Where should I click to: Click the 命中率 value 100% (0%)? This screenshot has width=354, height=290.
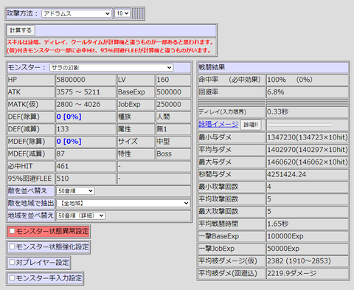click(290, 80)
